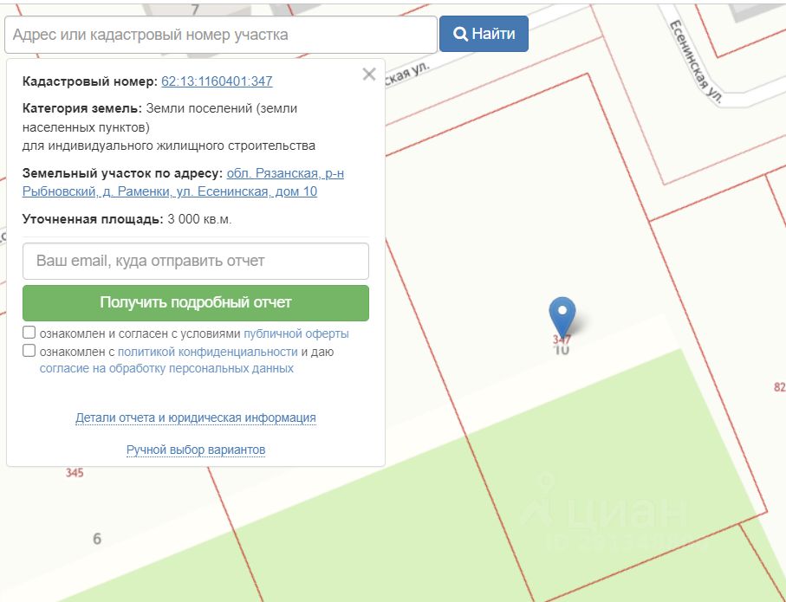
Task: Click the parcel number 347 label
Action: coord(562,340)
